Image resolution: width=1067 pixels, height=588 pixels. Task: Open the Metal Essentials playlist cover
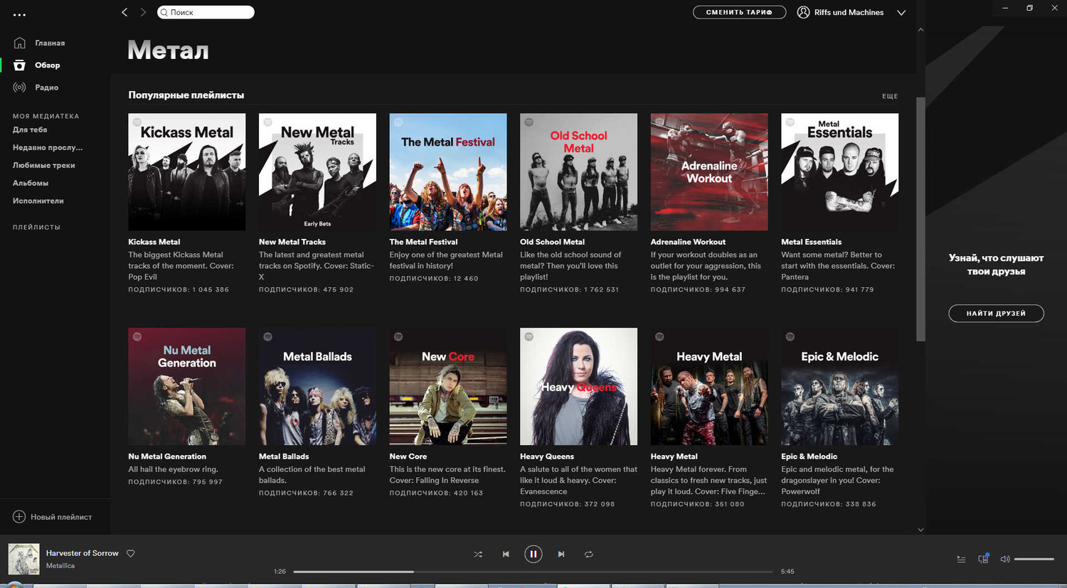tap(839, 171)
